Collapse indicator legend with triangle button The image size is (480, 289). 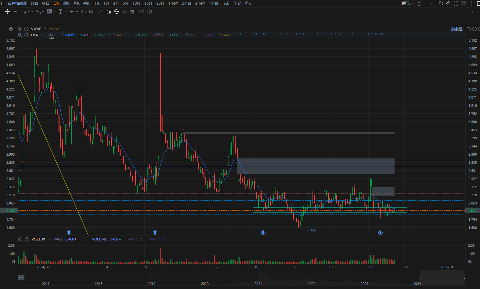(x=11, y=29)
